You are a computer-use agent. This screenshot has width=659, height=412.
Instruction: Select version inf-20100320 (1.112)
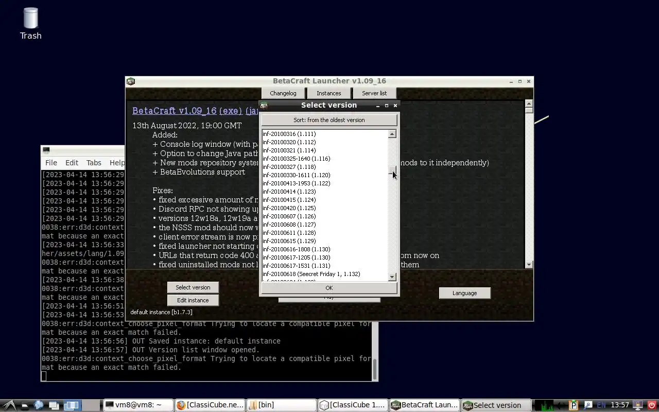point(325,142)
